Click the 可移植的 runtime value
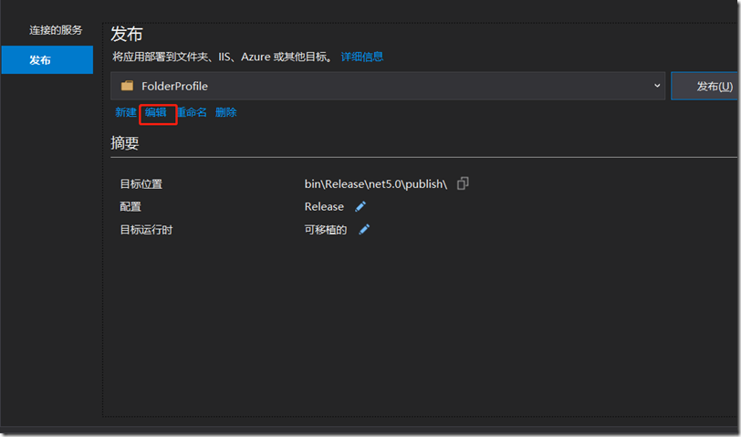Viewport: 741px width, 437px height. (326, 230)
